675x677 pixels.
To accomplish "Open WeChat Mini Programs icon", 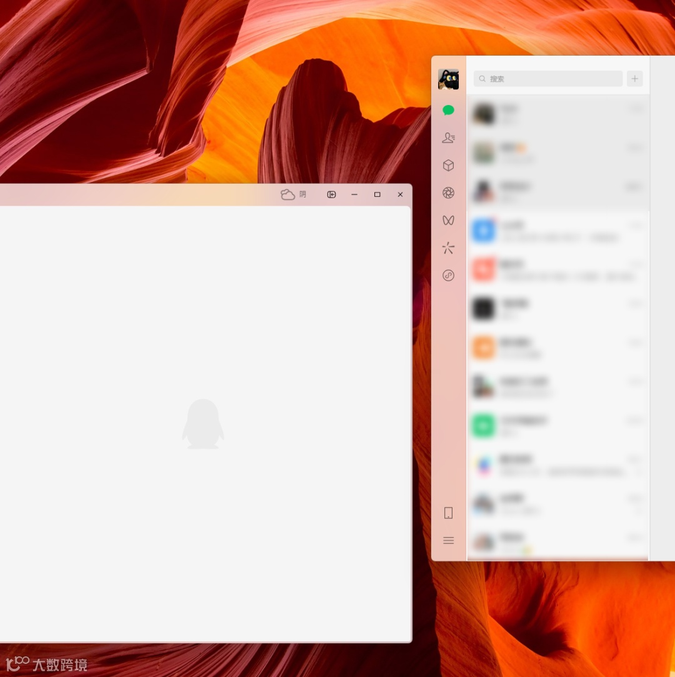I will pos(448,276).
